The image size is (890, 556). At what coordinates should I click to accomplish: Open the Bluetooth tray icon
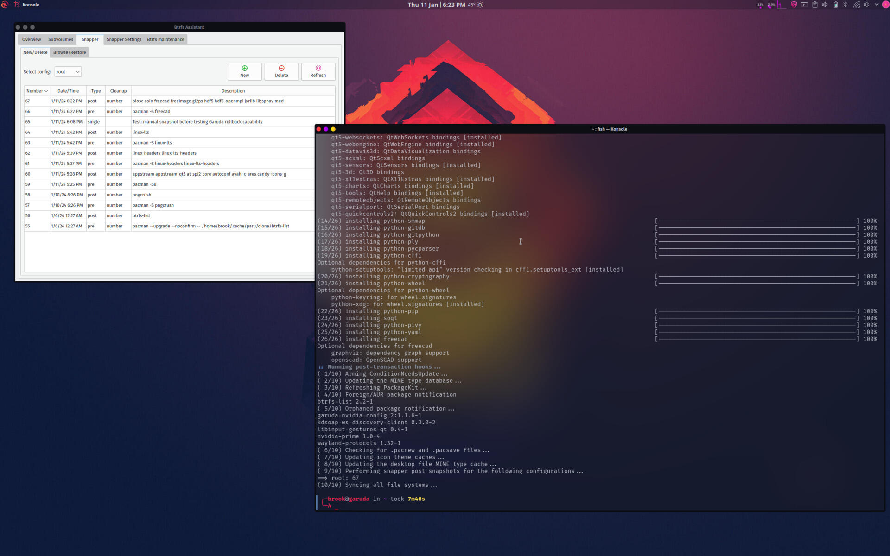[x=845, y=5]
